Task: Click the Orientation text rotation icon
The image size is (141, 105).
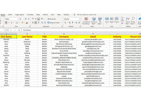Action: click(x=42, y=19)
